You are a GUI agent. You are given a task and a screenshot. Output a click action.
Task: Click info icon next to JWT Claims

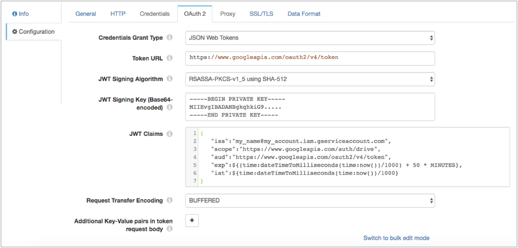tap(170, 134)
